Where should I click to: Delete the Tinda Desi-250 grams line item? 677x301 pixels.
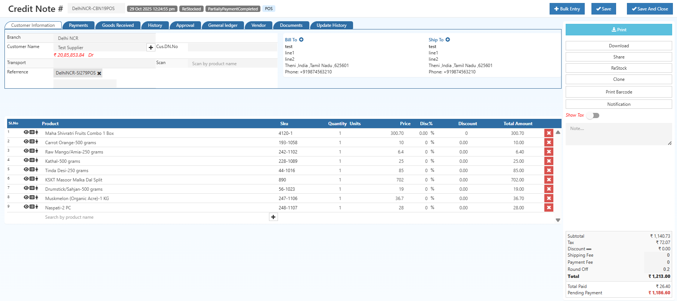coord(549,170)
